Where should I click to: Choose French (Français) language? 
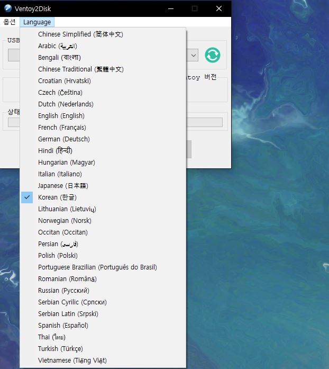point(103,127)
